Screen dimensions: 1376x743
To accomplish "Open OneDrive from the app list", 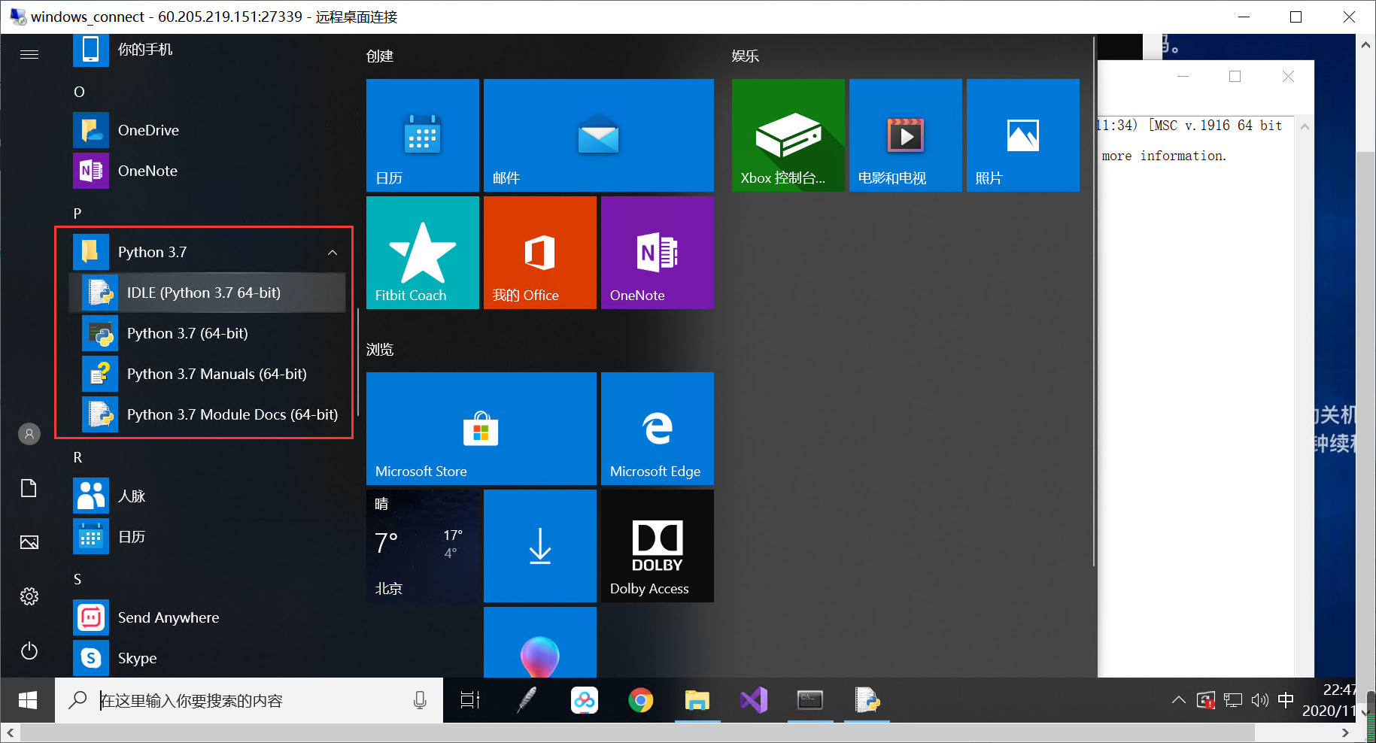I will pyautogui.click(x=209, y=130).
